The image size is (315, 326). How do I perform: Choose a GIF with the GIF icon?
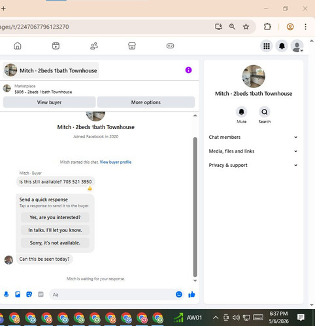[x=41, y=295]
